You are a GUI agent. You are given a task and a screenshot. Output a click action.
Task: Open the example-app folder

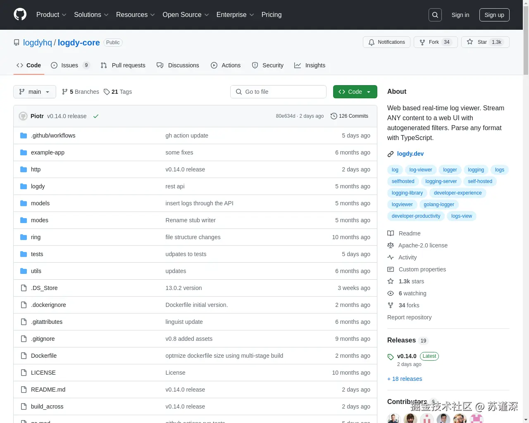48,152
